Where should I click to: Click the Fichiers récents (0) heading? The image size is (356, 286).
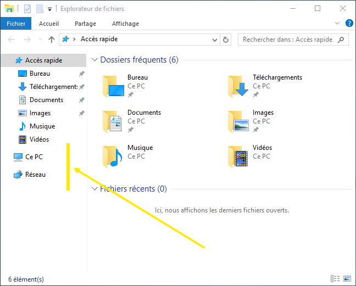(x=133, y=189)
